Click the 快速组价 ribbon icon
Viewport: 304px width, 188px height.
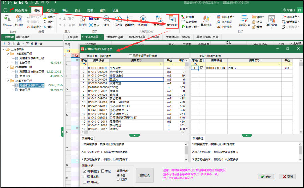pos(143,20)
